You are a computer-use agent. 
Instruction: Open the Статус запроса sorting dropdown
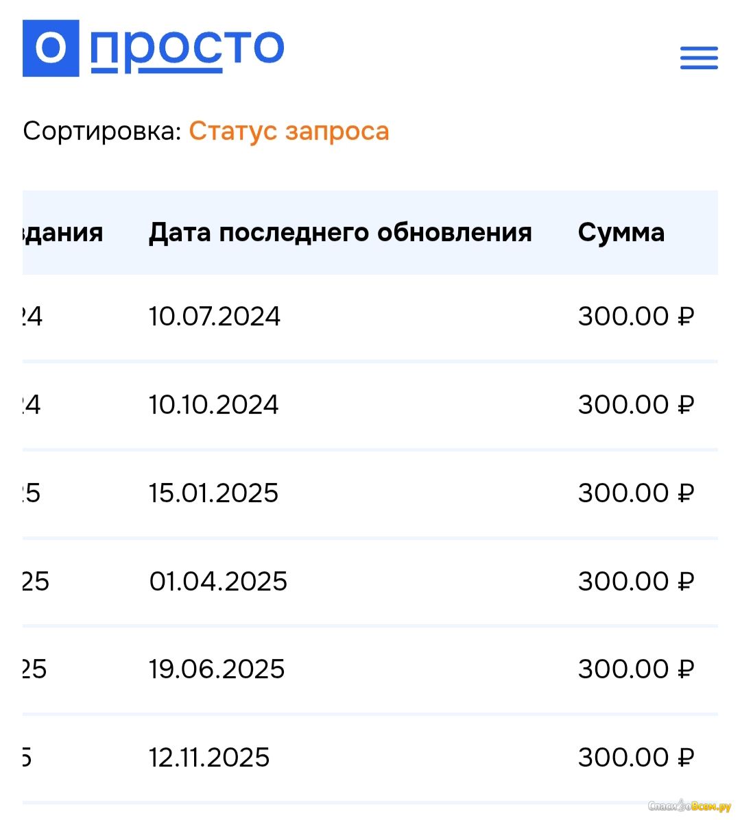pyautogui.click(x=289, y=131)
